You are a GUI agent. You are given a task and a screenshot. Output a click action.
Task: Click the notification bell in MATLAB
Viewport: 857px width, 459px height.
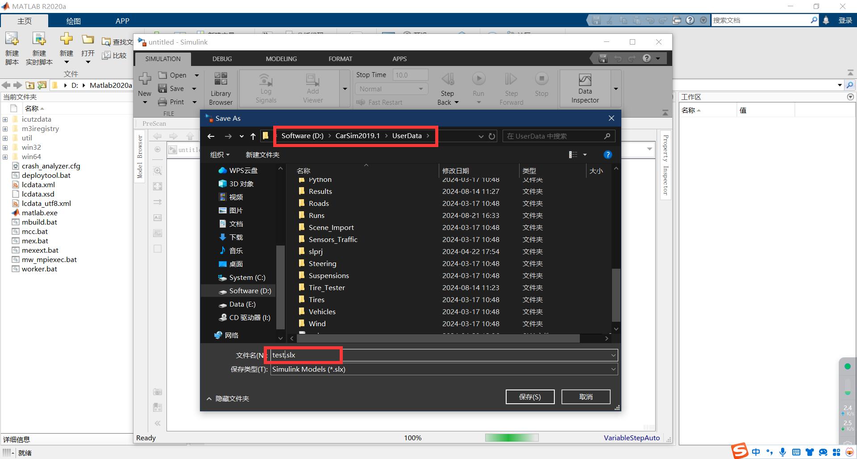(x=826, y=20)
